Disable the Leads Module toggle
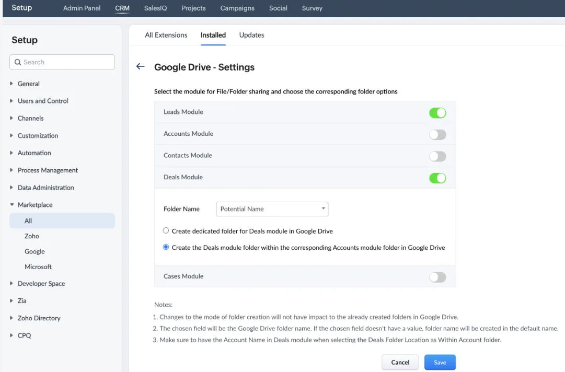The height and width of the screenshot is (372, 565). [x=437, y=112]
